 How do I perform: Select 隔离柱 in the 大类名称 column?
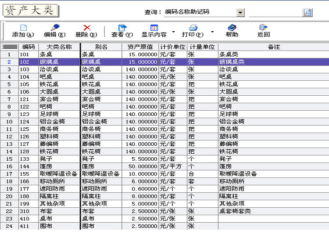click(59, 196)
